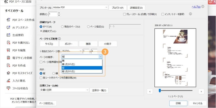Image resolution: width=216 pixels, height=108 pixels.
Task: Toggle ページ境界線を印刷 checkbox
Action: pos(41,62)
